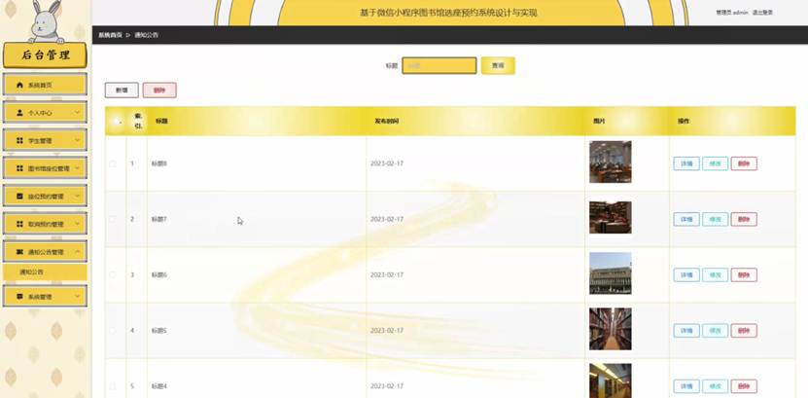Open 详情 for row 标题5
808x398 pixels.
pos(686,331)
